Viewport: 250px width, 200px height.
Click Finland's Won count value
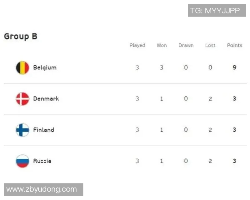tap(162, 130)
